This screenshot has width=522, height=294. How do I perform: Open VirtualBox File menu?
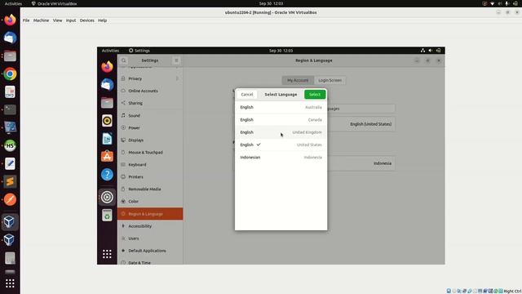(x=26, y=20)
